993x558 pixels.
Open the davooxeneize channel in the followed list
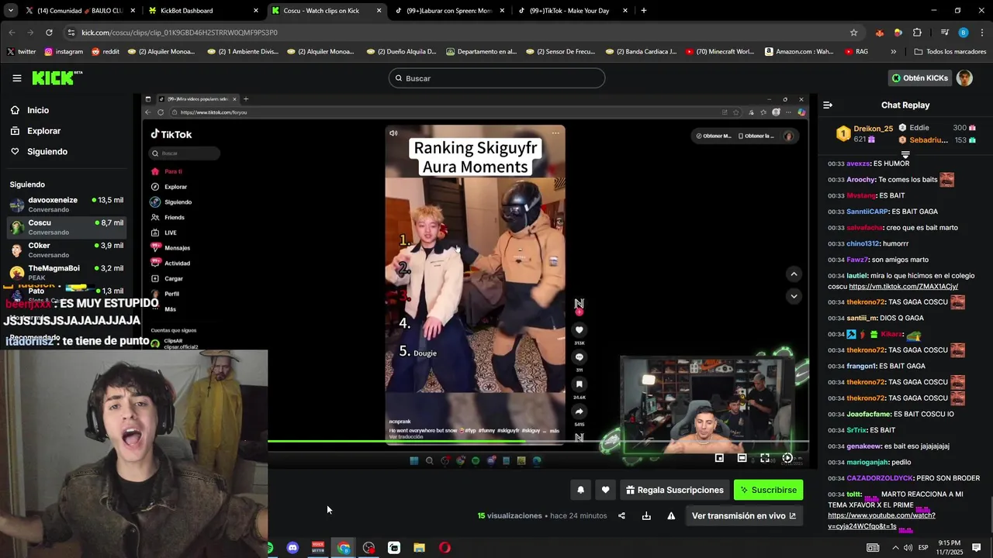67,205
